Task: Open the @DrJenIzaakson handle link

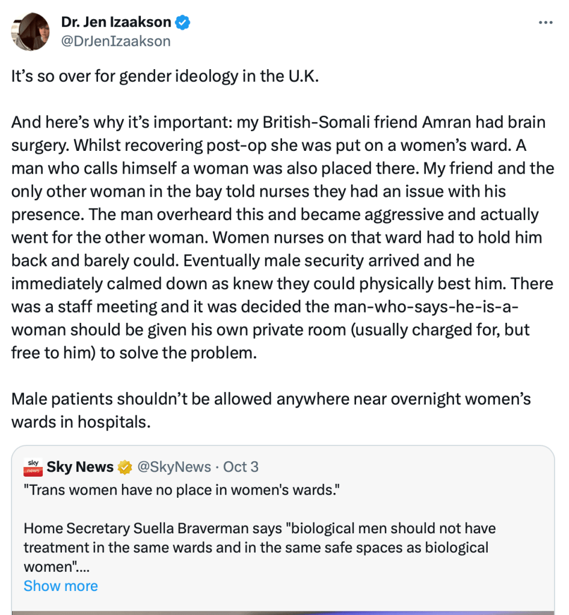Action: (x=116, y=41)
